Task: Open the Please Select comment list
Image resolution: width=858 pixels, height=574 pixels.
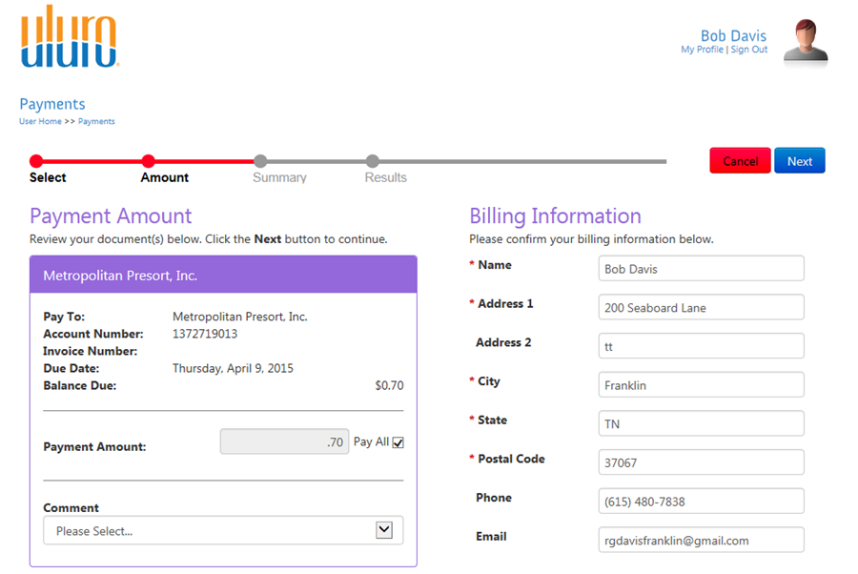Action: (x=222, y=530)
